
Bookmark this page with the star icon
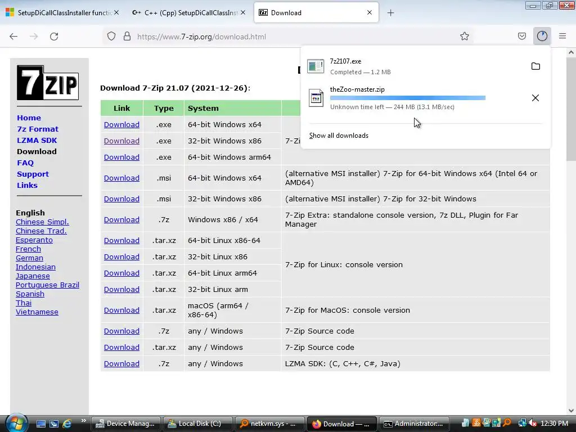pyautogui.click(x=464, y=36)
